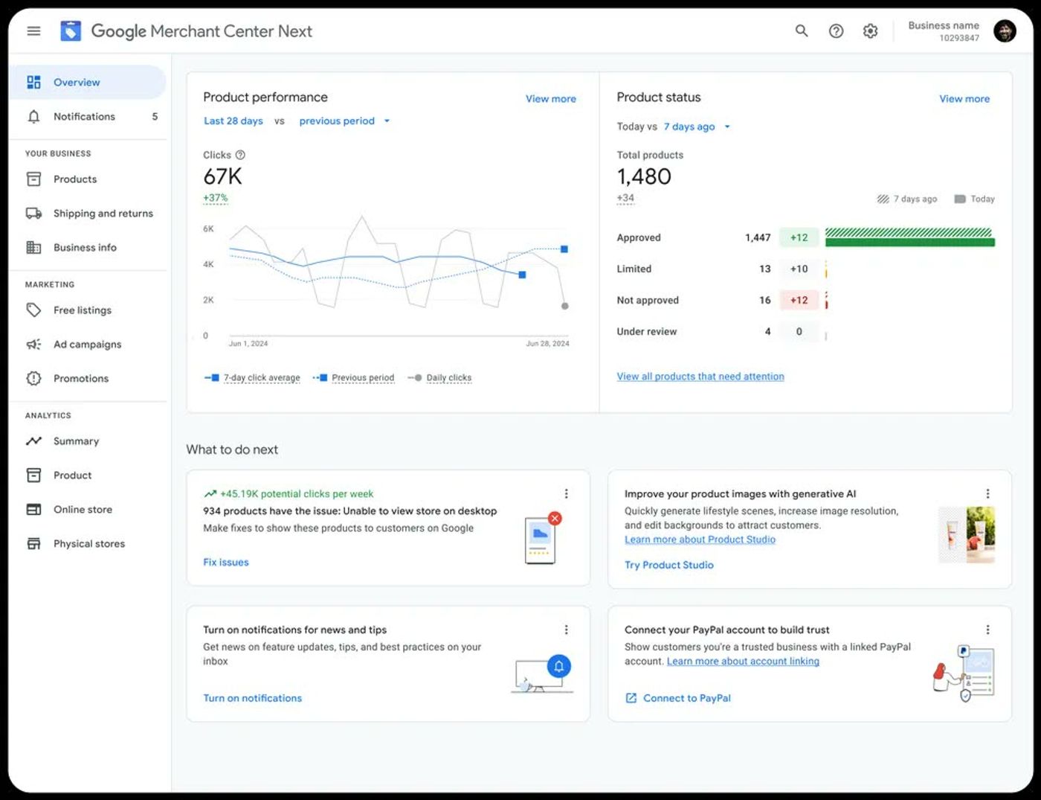Click the Approved +12 change badge
This screenshot has width=1041, height=800.
coord(799,237)
